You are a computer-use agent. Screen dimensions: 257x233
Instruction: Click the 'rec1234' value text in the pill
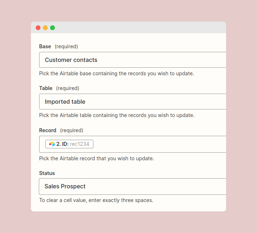80,144
